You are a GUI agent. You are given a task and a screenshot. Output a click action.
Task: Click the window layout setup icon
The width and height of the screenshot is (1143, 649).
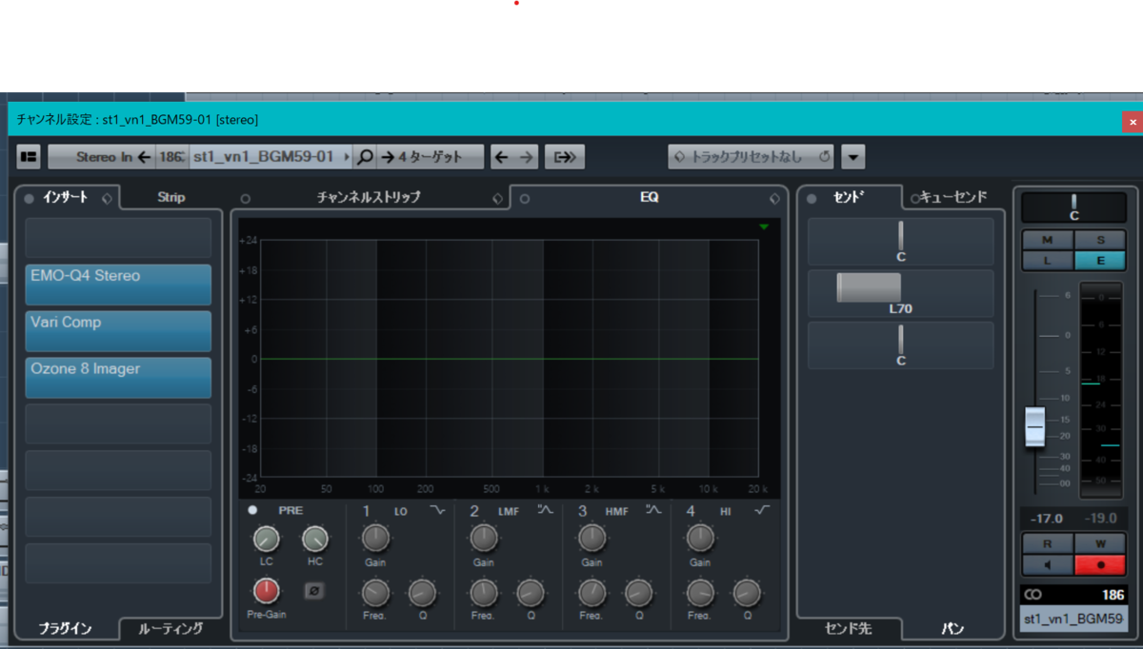(x=29, y=157)
